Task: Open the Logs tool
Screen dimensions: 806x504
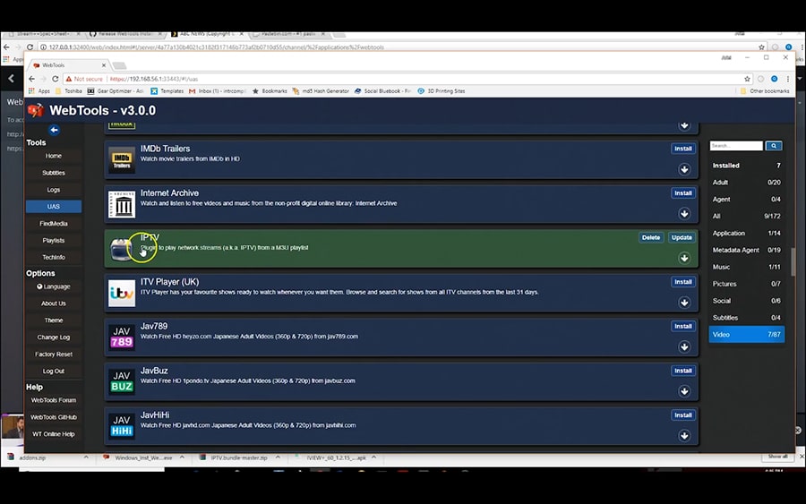Action: [54, 190]
